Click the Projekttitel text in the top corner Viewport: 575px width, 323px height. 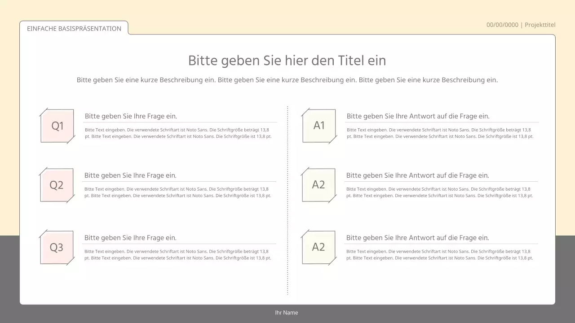540,25
